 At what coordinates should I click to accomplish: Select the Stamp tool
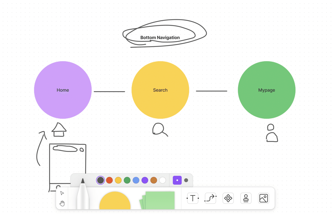tap(246, 198)
